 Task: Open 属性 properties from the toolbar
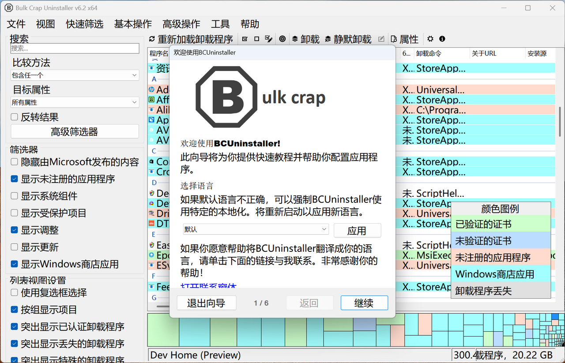[405, 39]
